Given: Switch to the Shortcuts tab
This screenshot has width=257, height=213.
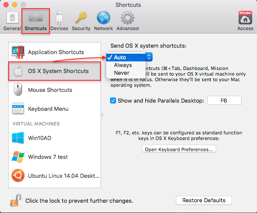Looking at the screenshot, I should point(36,21).
